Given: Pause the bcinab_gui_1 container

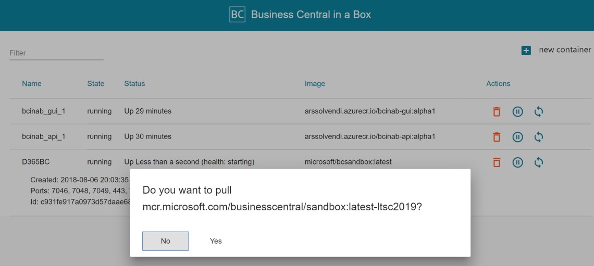Looking at the screenshot, I should pyautogui.click(x=517, y=111).
